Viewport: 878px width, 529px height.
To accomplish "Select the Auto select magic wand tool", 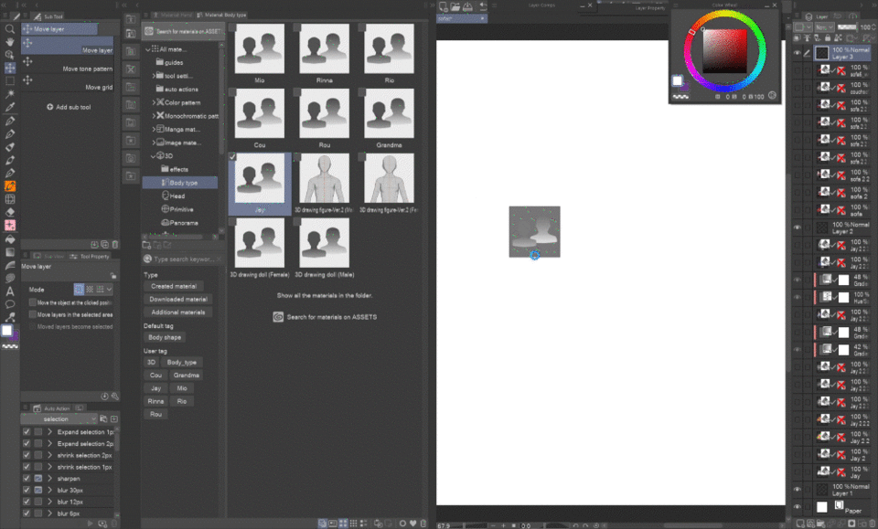I will click(x=9, y=94).
